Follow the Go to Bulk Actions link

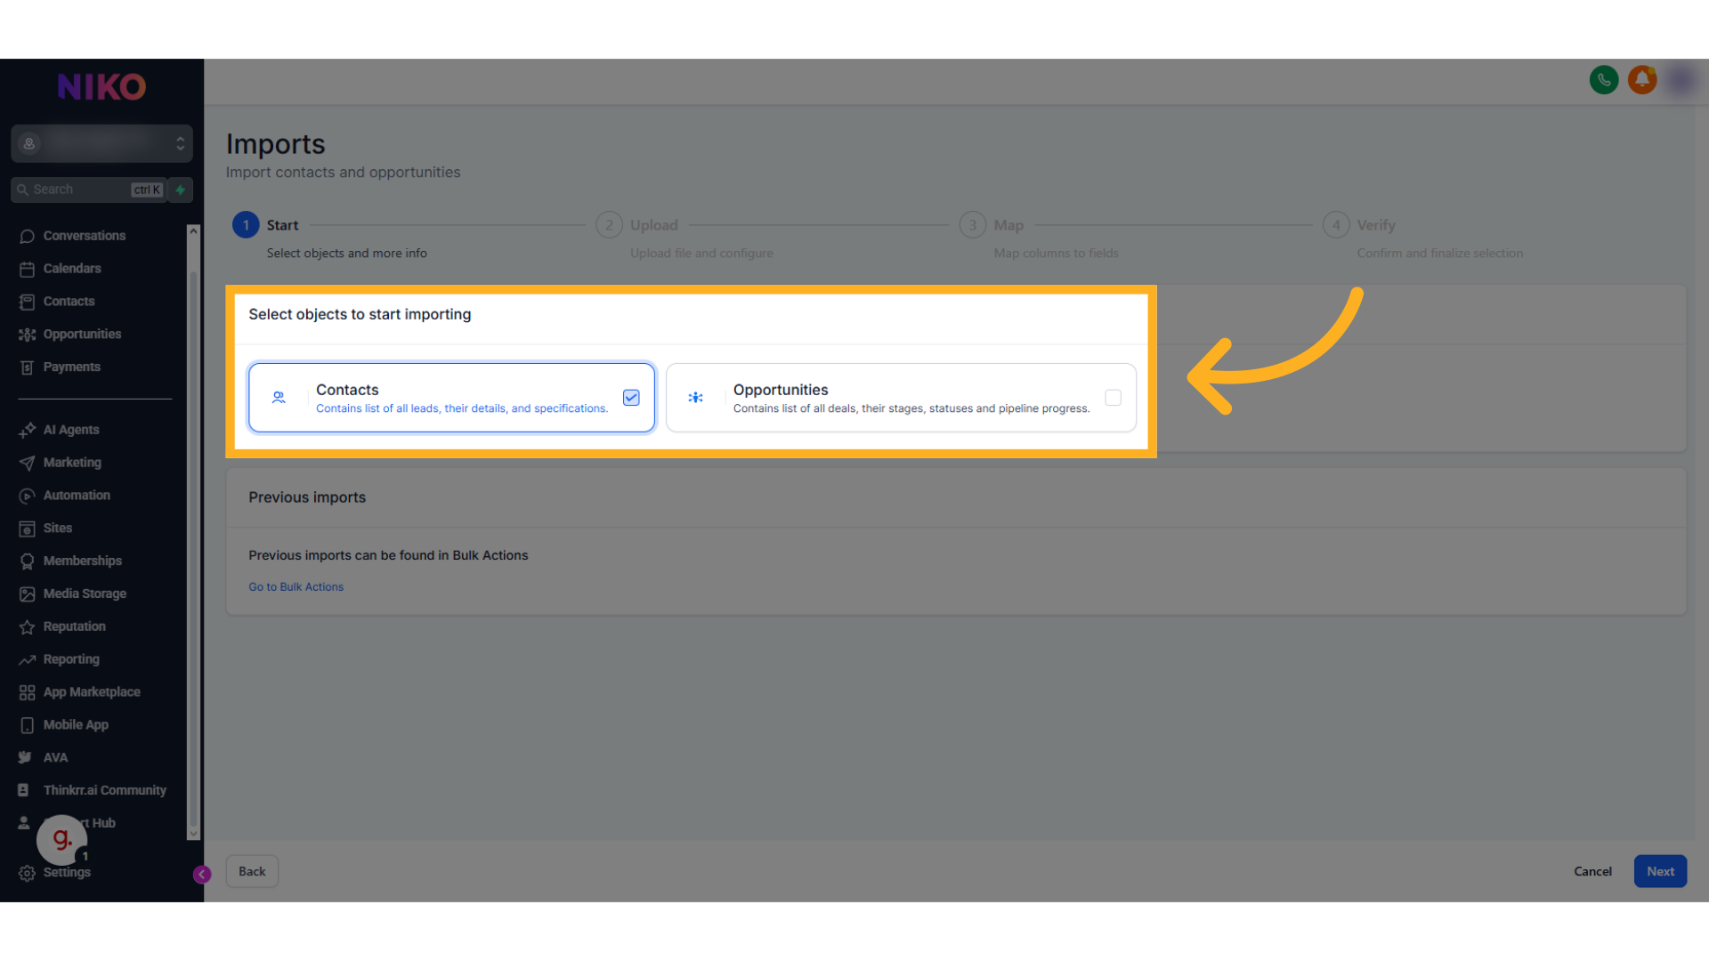tap(296, 587)
